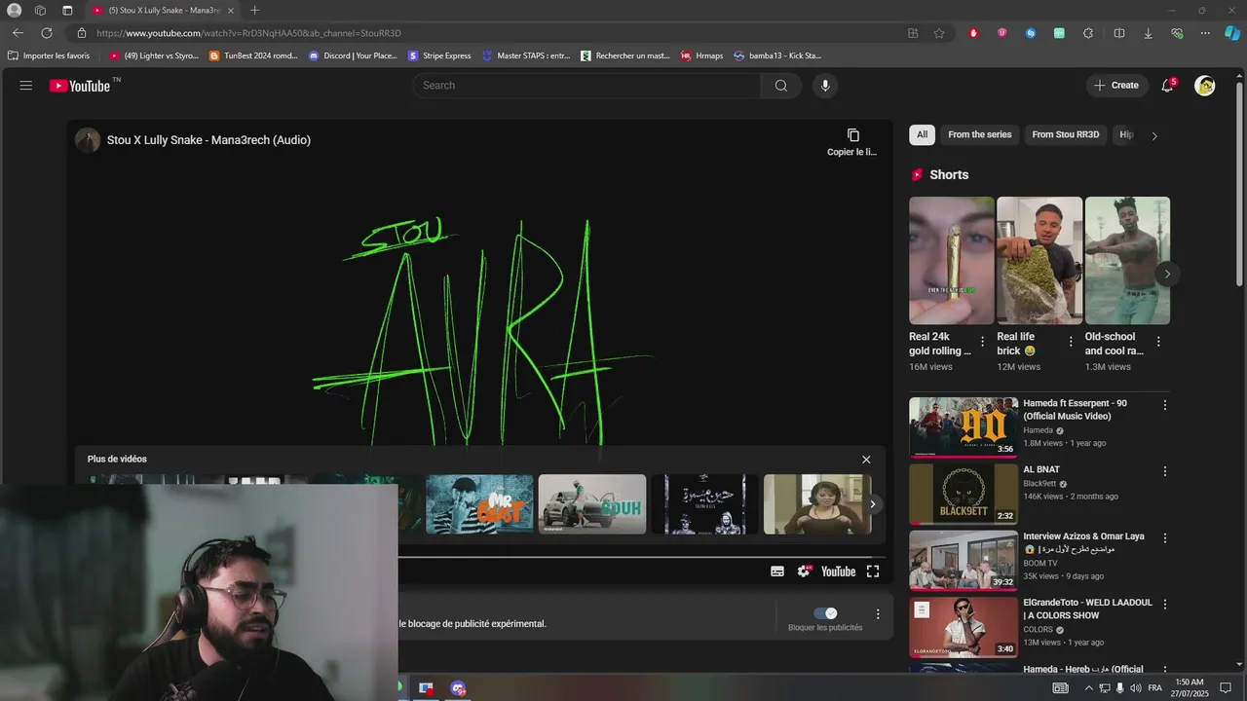Image resolution: width=1247 pixels, height=701 pixels.
Task: Start voice search with the microphone icon
Action: (x=825, y=86)
